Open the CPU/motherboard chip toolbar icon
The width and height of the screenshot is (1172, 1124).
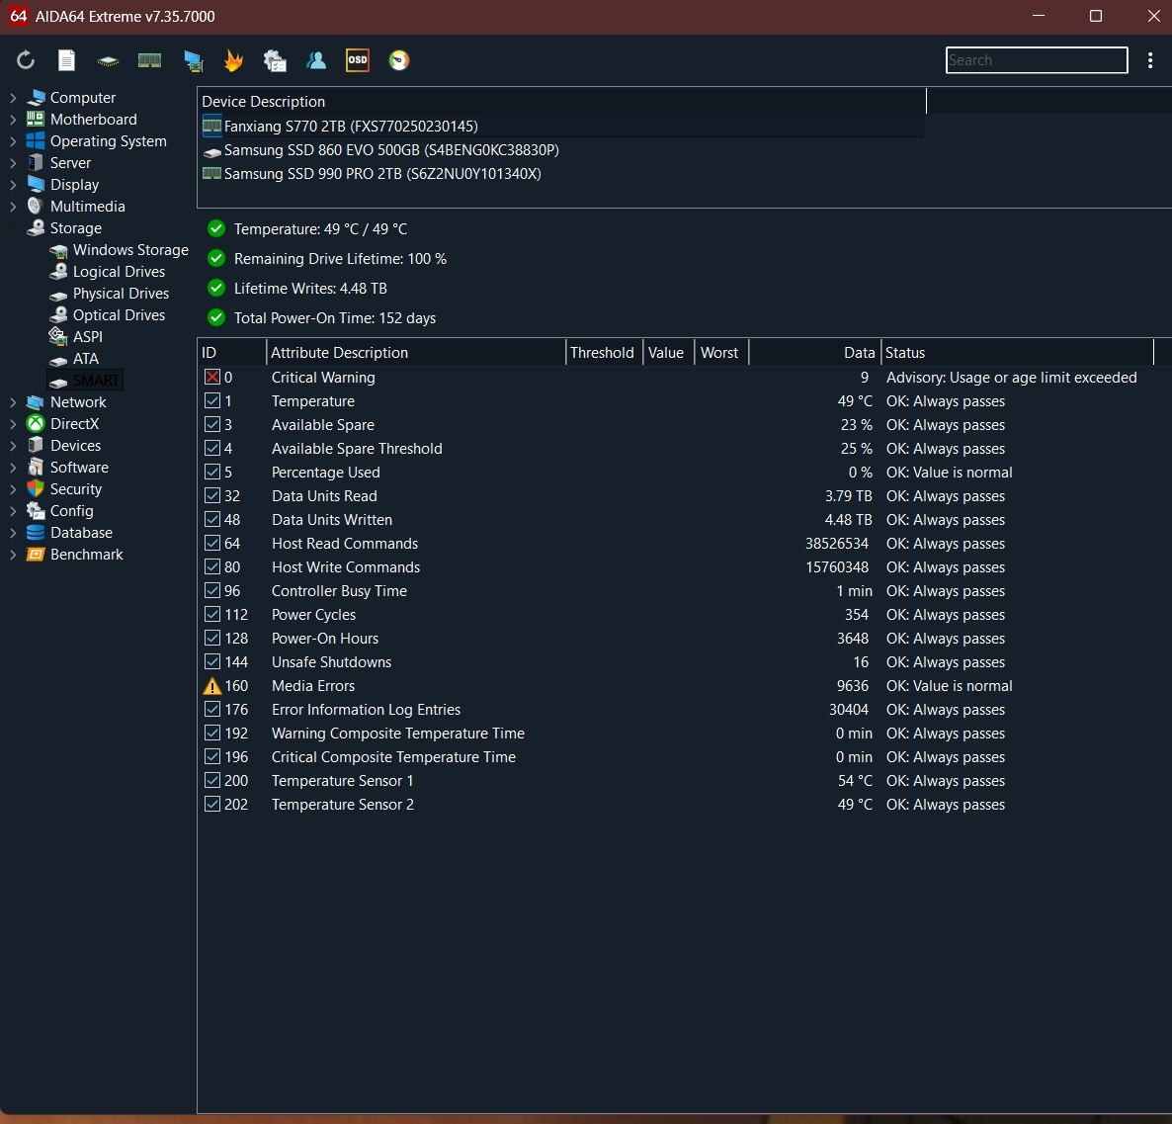pyautogui.click(x=108, y=60)
